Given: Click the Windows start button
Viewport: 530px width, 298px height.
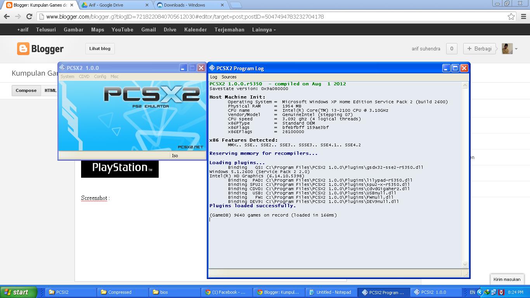Looking at the screenshot, I should point(19,292).
